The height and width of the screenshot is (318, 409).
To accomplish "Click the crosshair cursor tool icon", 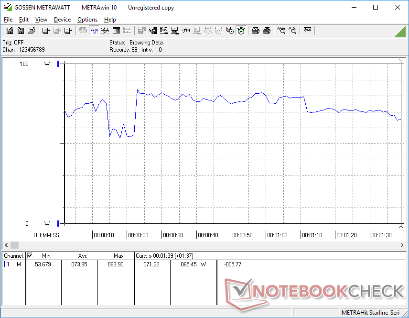I will click(105, 31).
